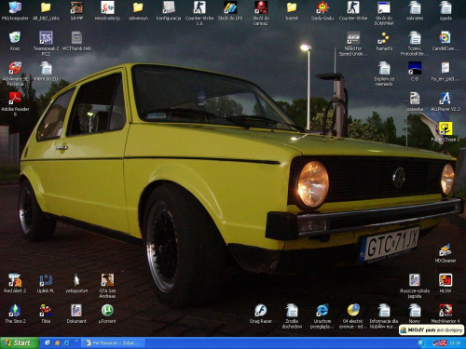Open the Kosz recycle bin
This screenshot has width=466, height=349.
click(15, 37)
